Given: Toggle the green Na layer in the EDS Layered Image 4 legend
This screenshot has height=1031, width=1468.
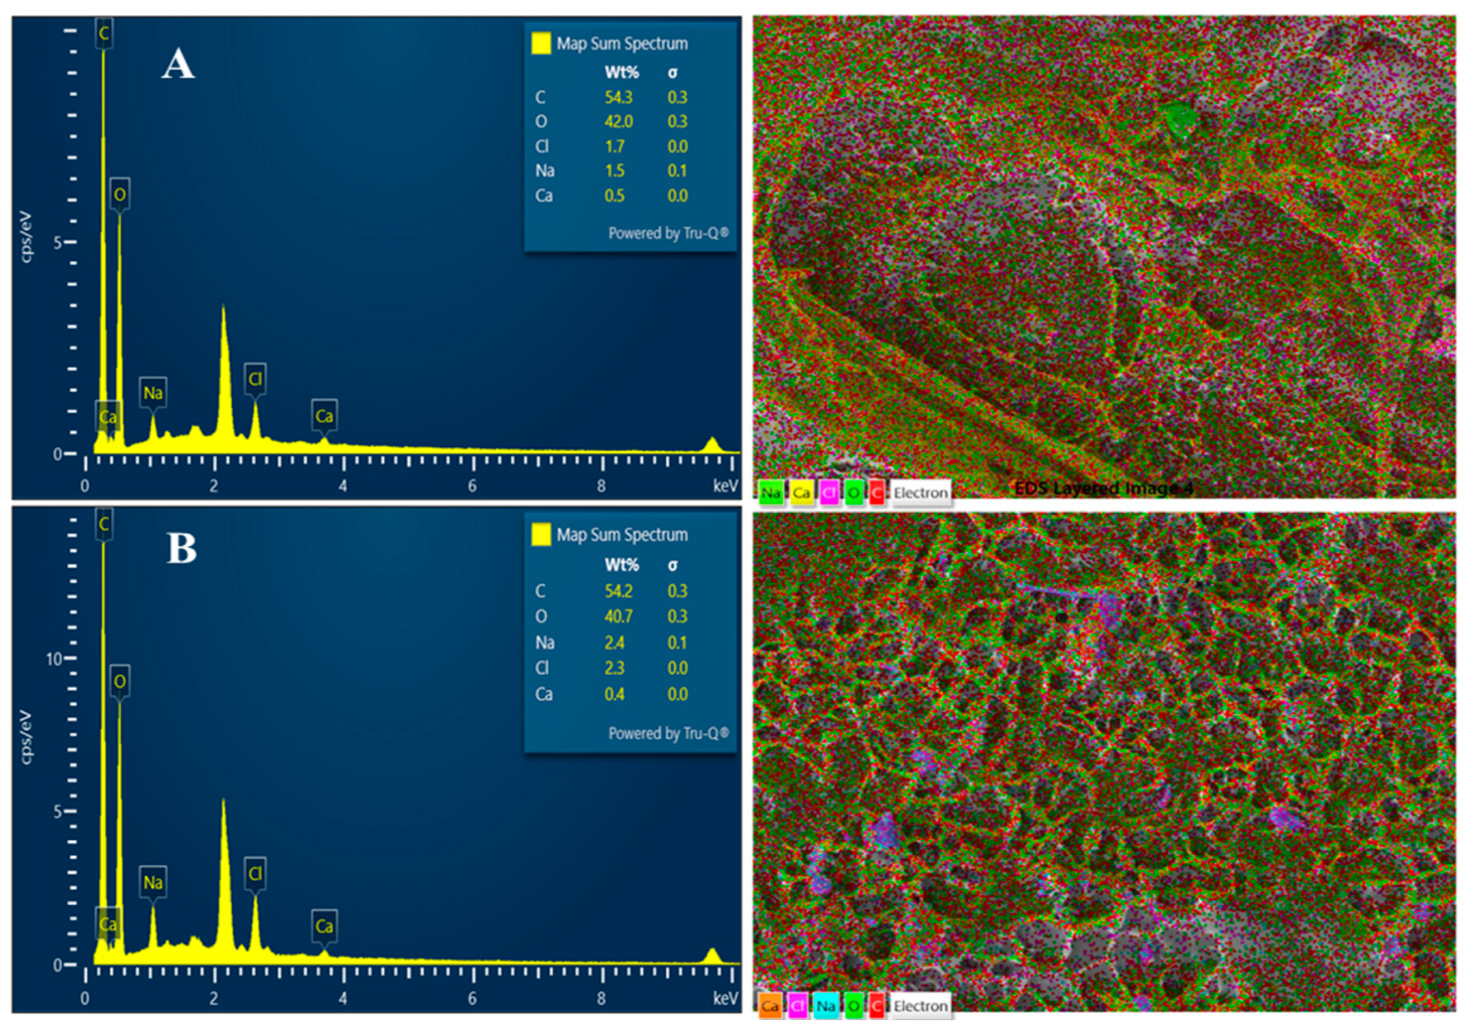Looking at the screenshot, I should tap(771, 493).
